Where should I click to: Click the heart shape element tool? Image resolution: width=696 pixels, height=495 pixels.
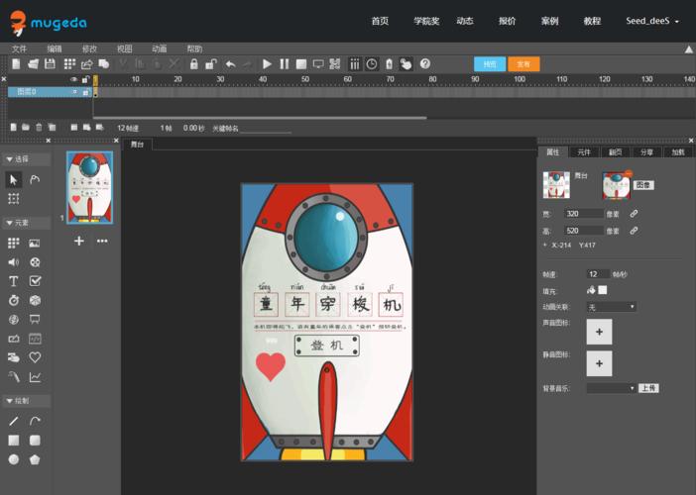click(35, 357)
